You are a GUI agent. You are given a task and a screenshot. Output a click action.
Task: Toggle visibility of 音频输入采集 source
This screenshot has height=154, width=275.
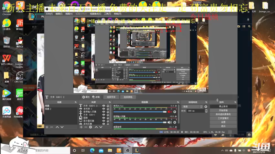[104, 112]
